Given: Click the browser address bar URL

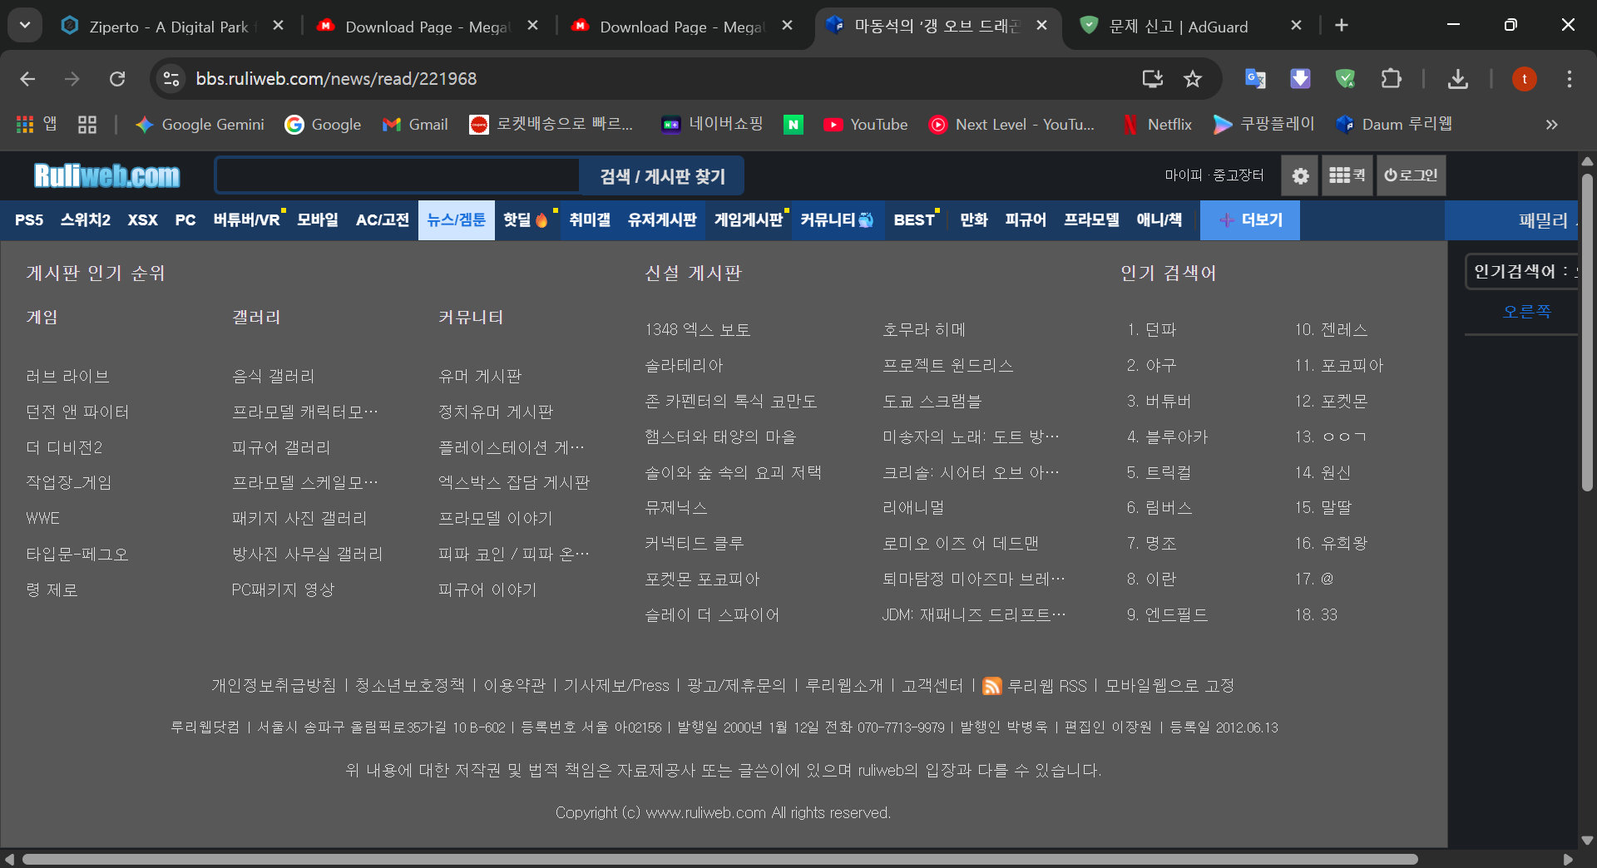Looking at the screenshot, I should pos(336,79).
